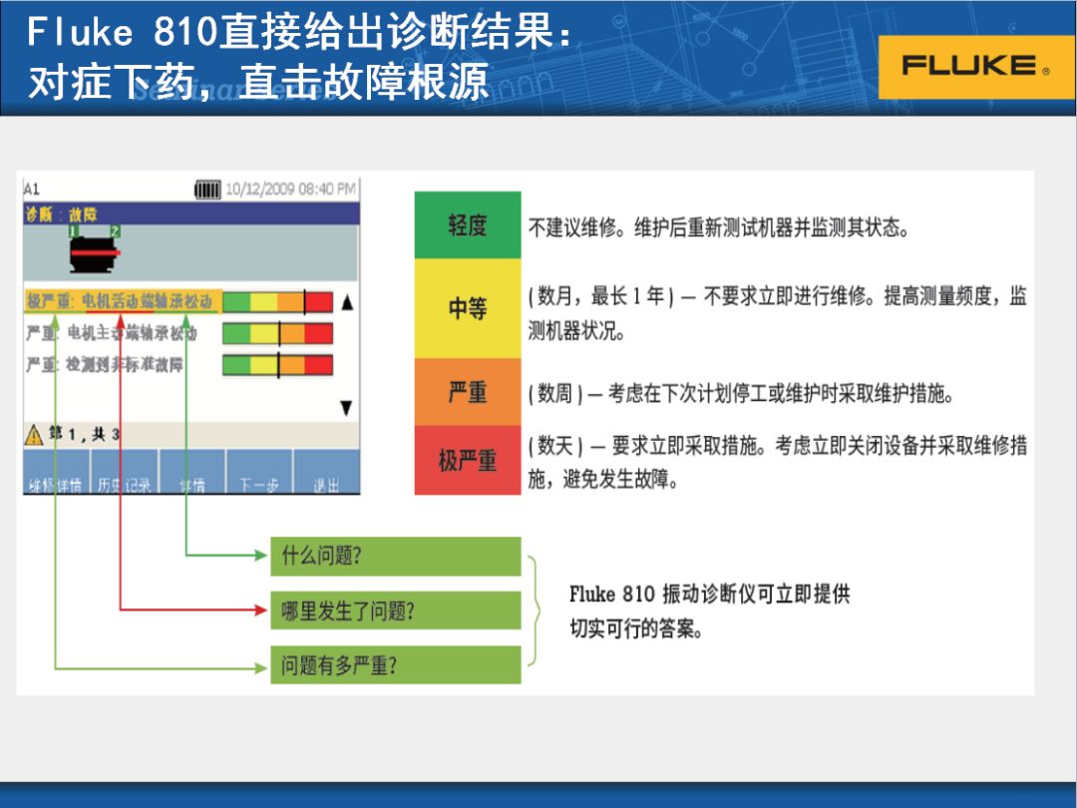Move down with the black down arrow
The image size is (1077, 808).
point(346,408)
